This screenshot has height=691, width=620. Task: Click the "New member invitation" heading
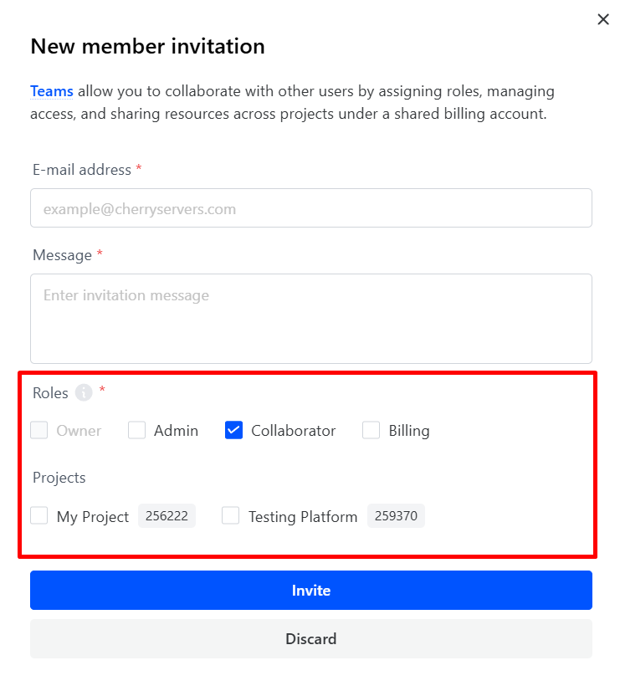pyautogui.click(x=147, y=46)
